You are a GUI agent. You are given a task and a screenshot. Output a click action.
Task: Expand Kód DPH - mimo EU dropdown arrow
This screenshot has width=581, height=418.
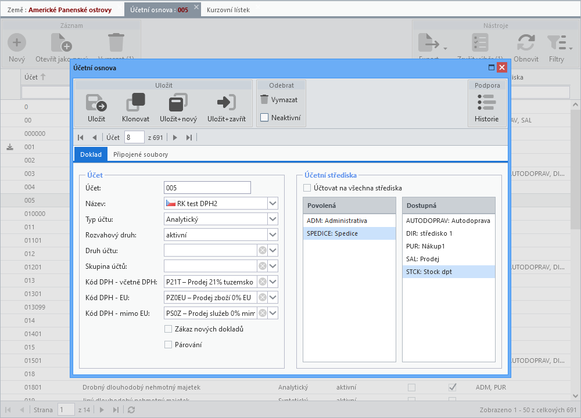[272, 313]
